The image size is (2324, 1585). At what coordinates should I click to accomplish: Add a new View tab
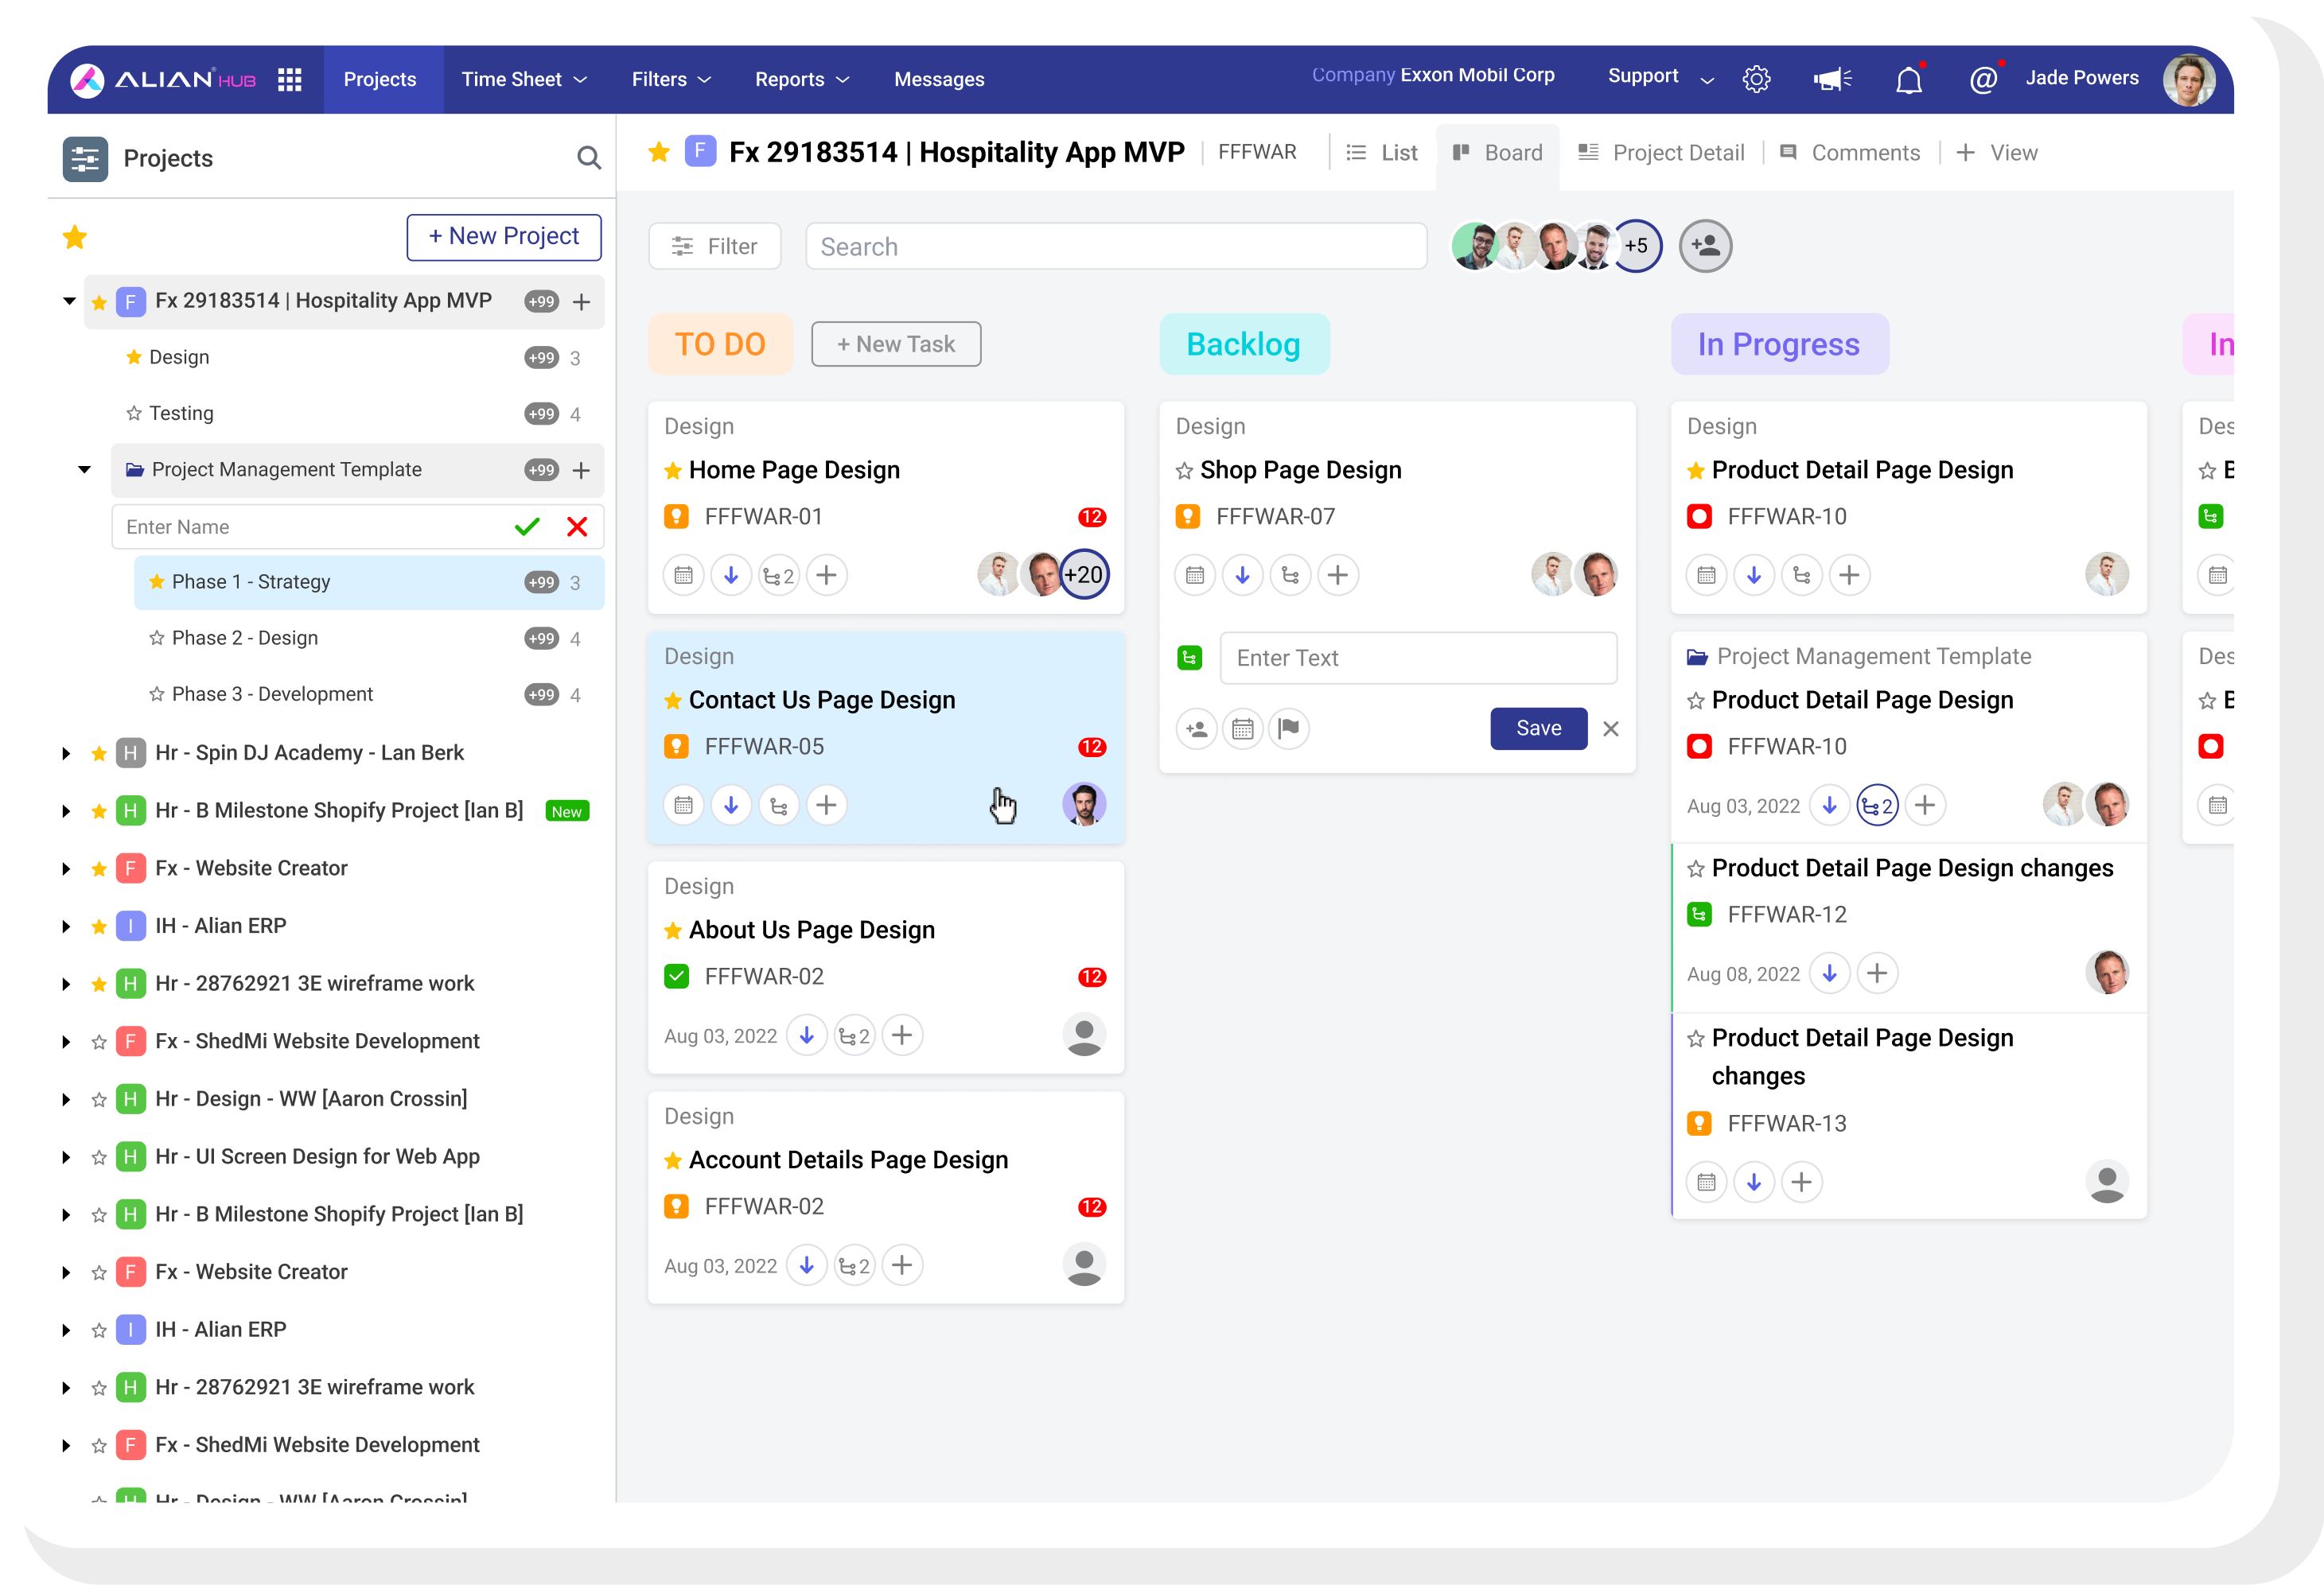(1996, 153)
